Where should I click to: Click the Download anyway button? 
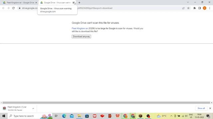coord(81,37)
